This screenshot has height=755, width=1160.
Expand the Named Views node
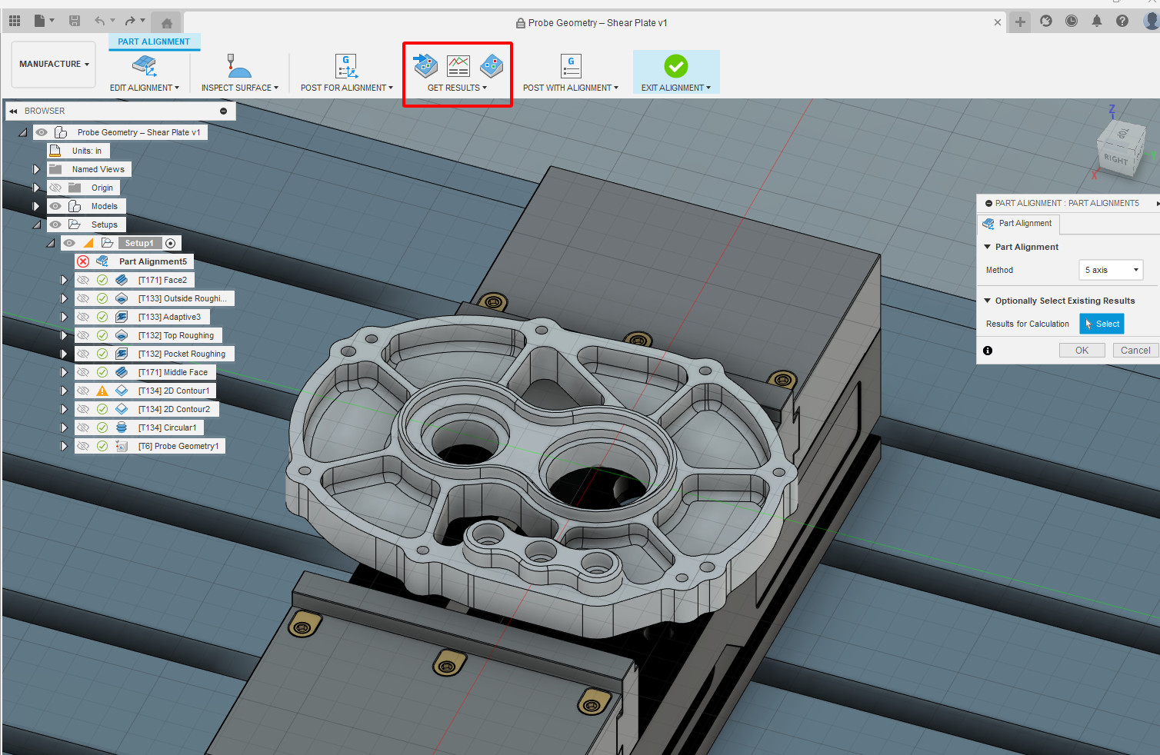(x=36, y=169)
